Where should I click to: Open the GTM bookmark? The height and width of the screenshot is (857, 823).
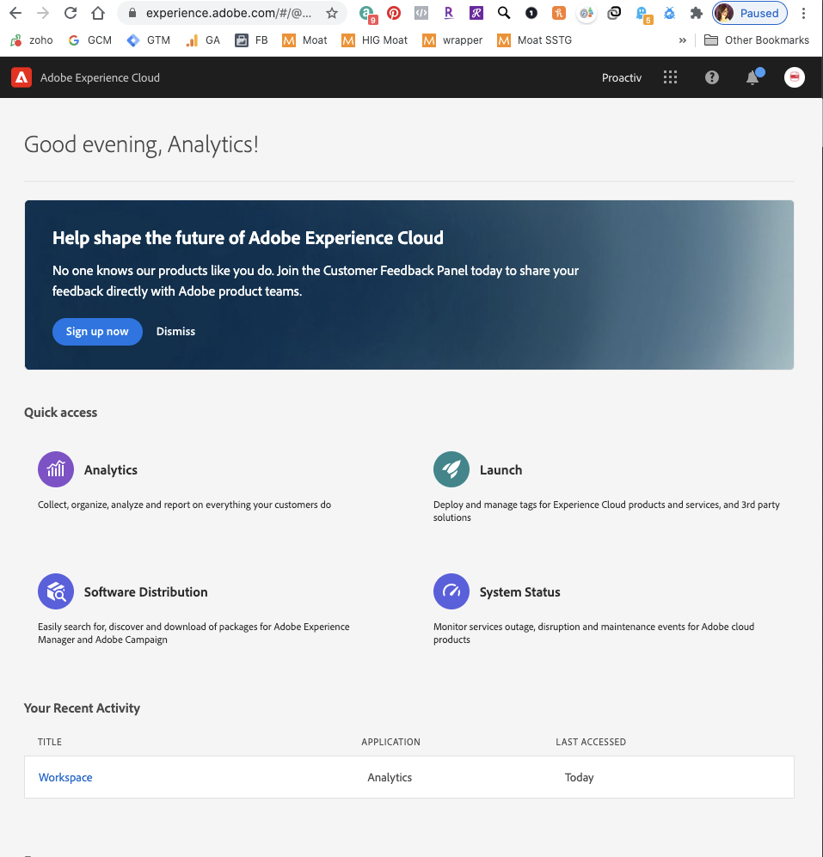coord(148,40)
